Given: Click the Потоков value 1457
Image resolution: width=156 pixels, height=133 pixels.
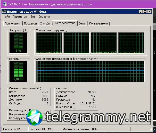Looking at the screenshot, I should click(92, 96).
